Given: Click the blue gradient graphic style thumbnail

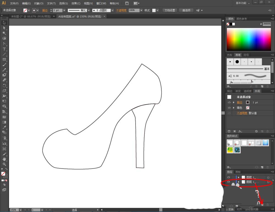Looking at the screenshot, I should [x=265, y=143].
